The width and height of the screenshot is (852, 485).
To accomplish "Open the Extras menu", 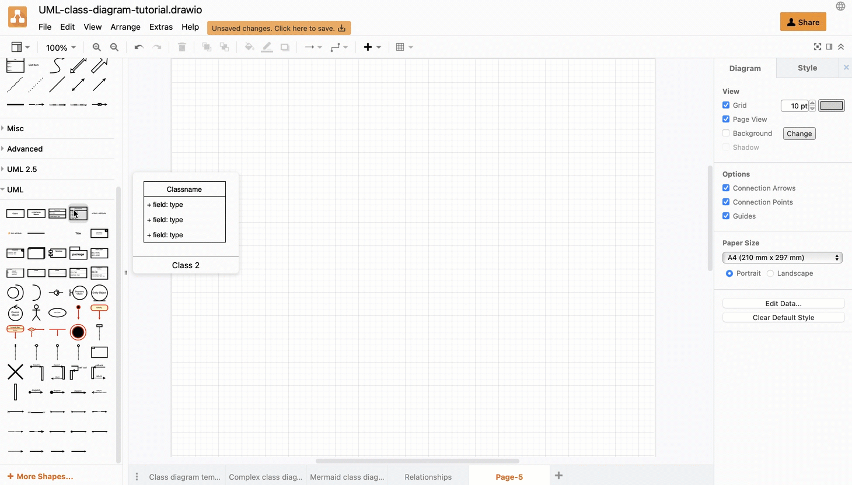I will [161, 27].
